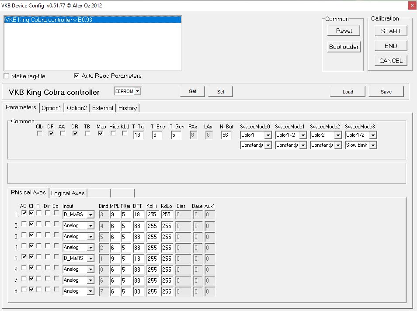This screenshot has height=311, width=417.
Task: Toggle the AA checkbox
Action: coord(63,133)
